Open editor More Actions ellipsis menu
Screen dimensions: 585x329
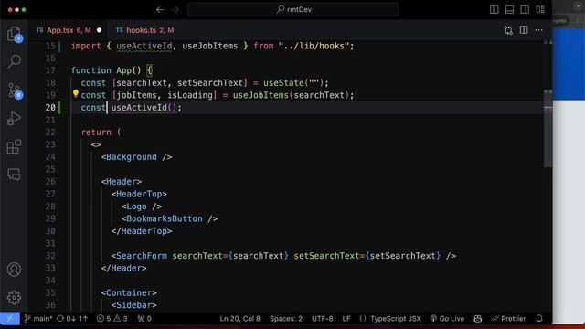[538, 30]
